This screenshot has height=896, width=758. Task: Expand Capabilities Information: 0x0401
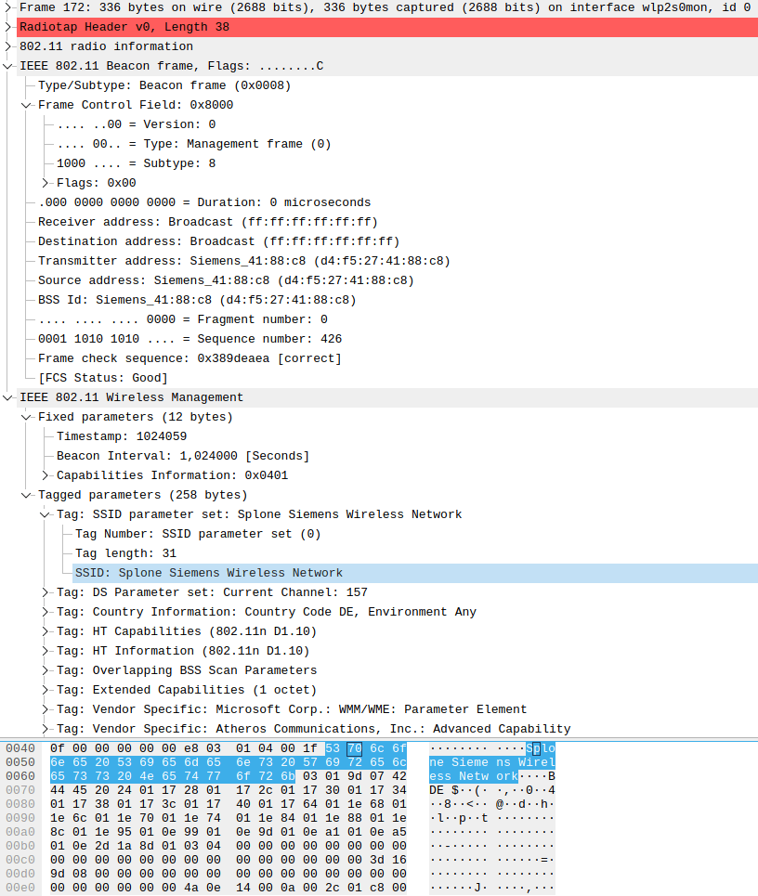45,474
